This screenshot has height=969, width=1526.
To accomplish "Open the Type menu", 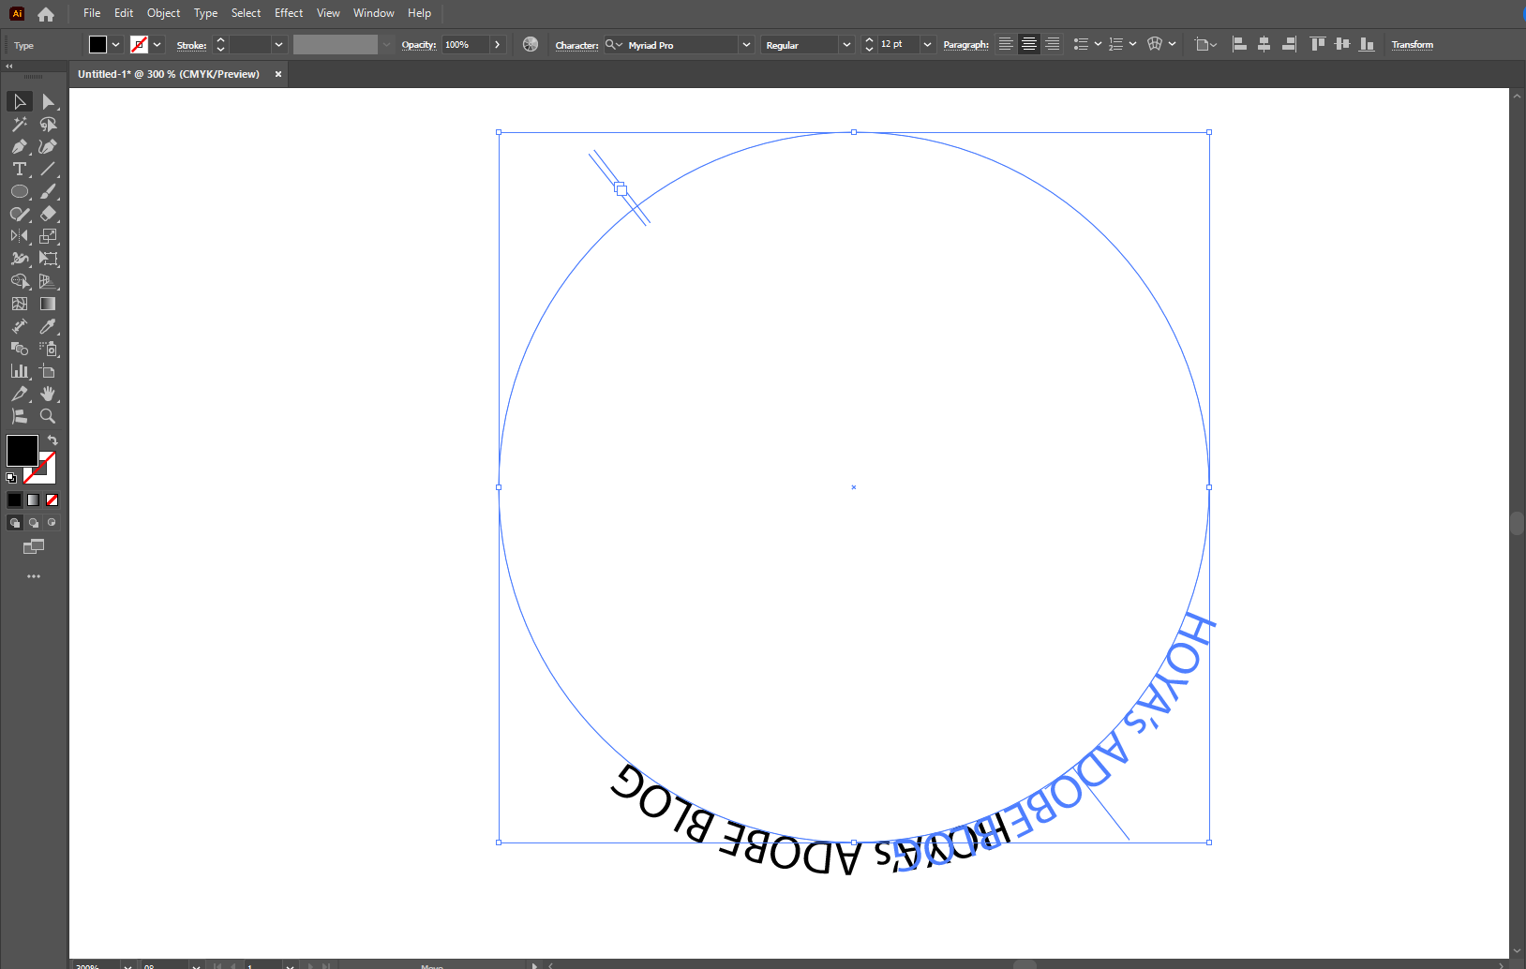I will point(205,13).
